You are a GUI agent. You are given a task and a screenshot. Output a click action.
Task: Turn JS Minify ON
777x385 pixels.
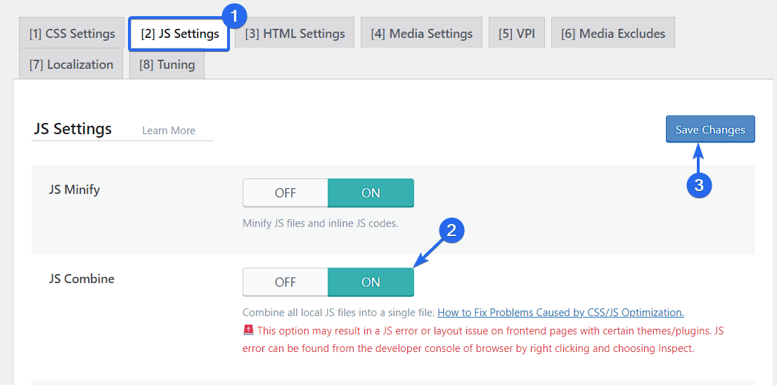[x=371, y=193]
